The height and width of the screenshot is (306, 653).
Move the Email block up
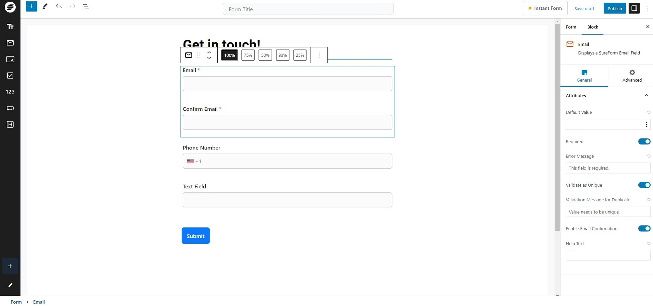[x=209, y=53]
